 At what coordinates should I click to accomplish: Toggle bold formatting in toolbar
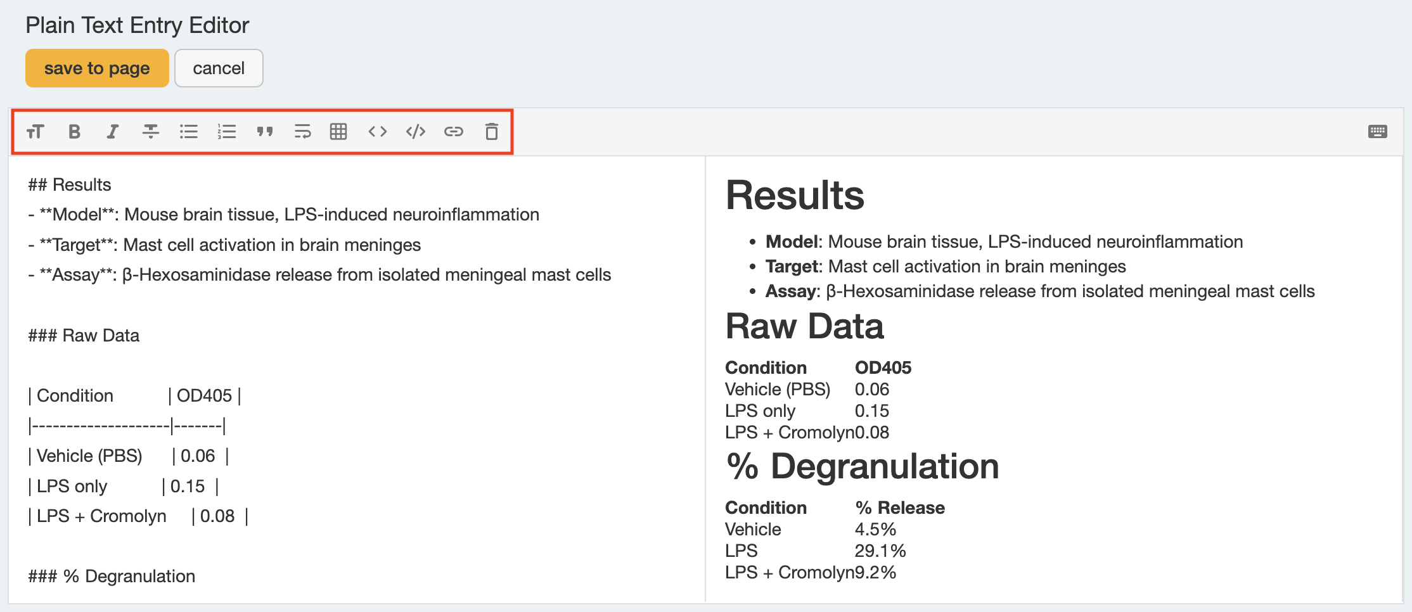(74, 132)
